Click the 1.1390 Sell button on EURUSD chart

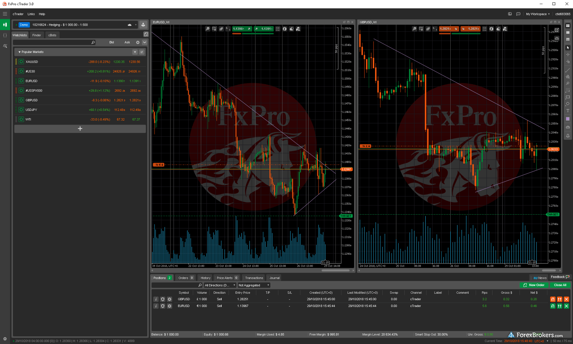coord(242,29)
